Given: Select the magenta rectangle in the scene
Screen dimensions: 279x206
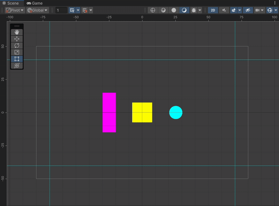Looking at the screenshot, I should (x=109, y=113).
